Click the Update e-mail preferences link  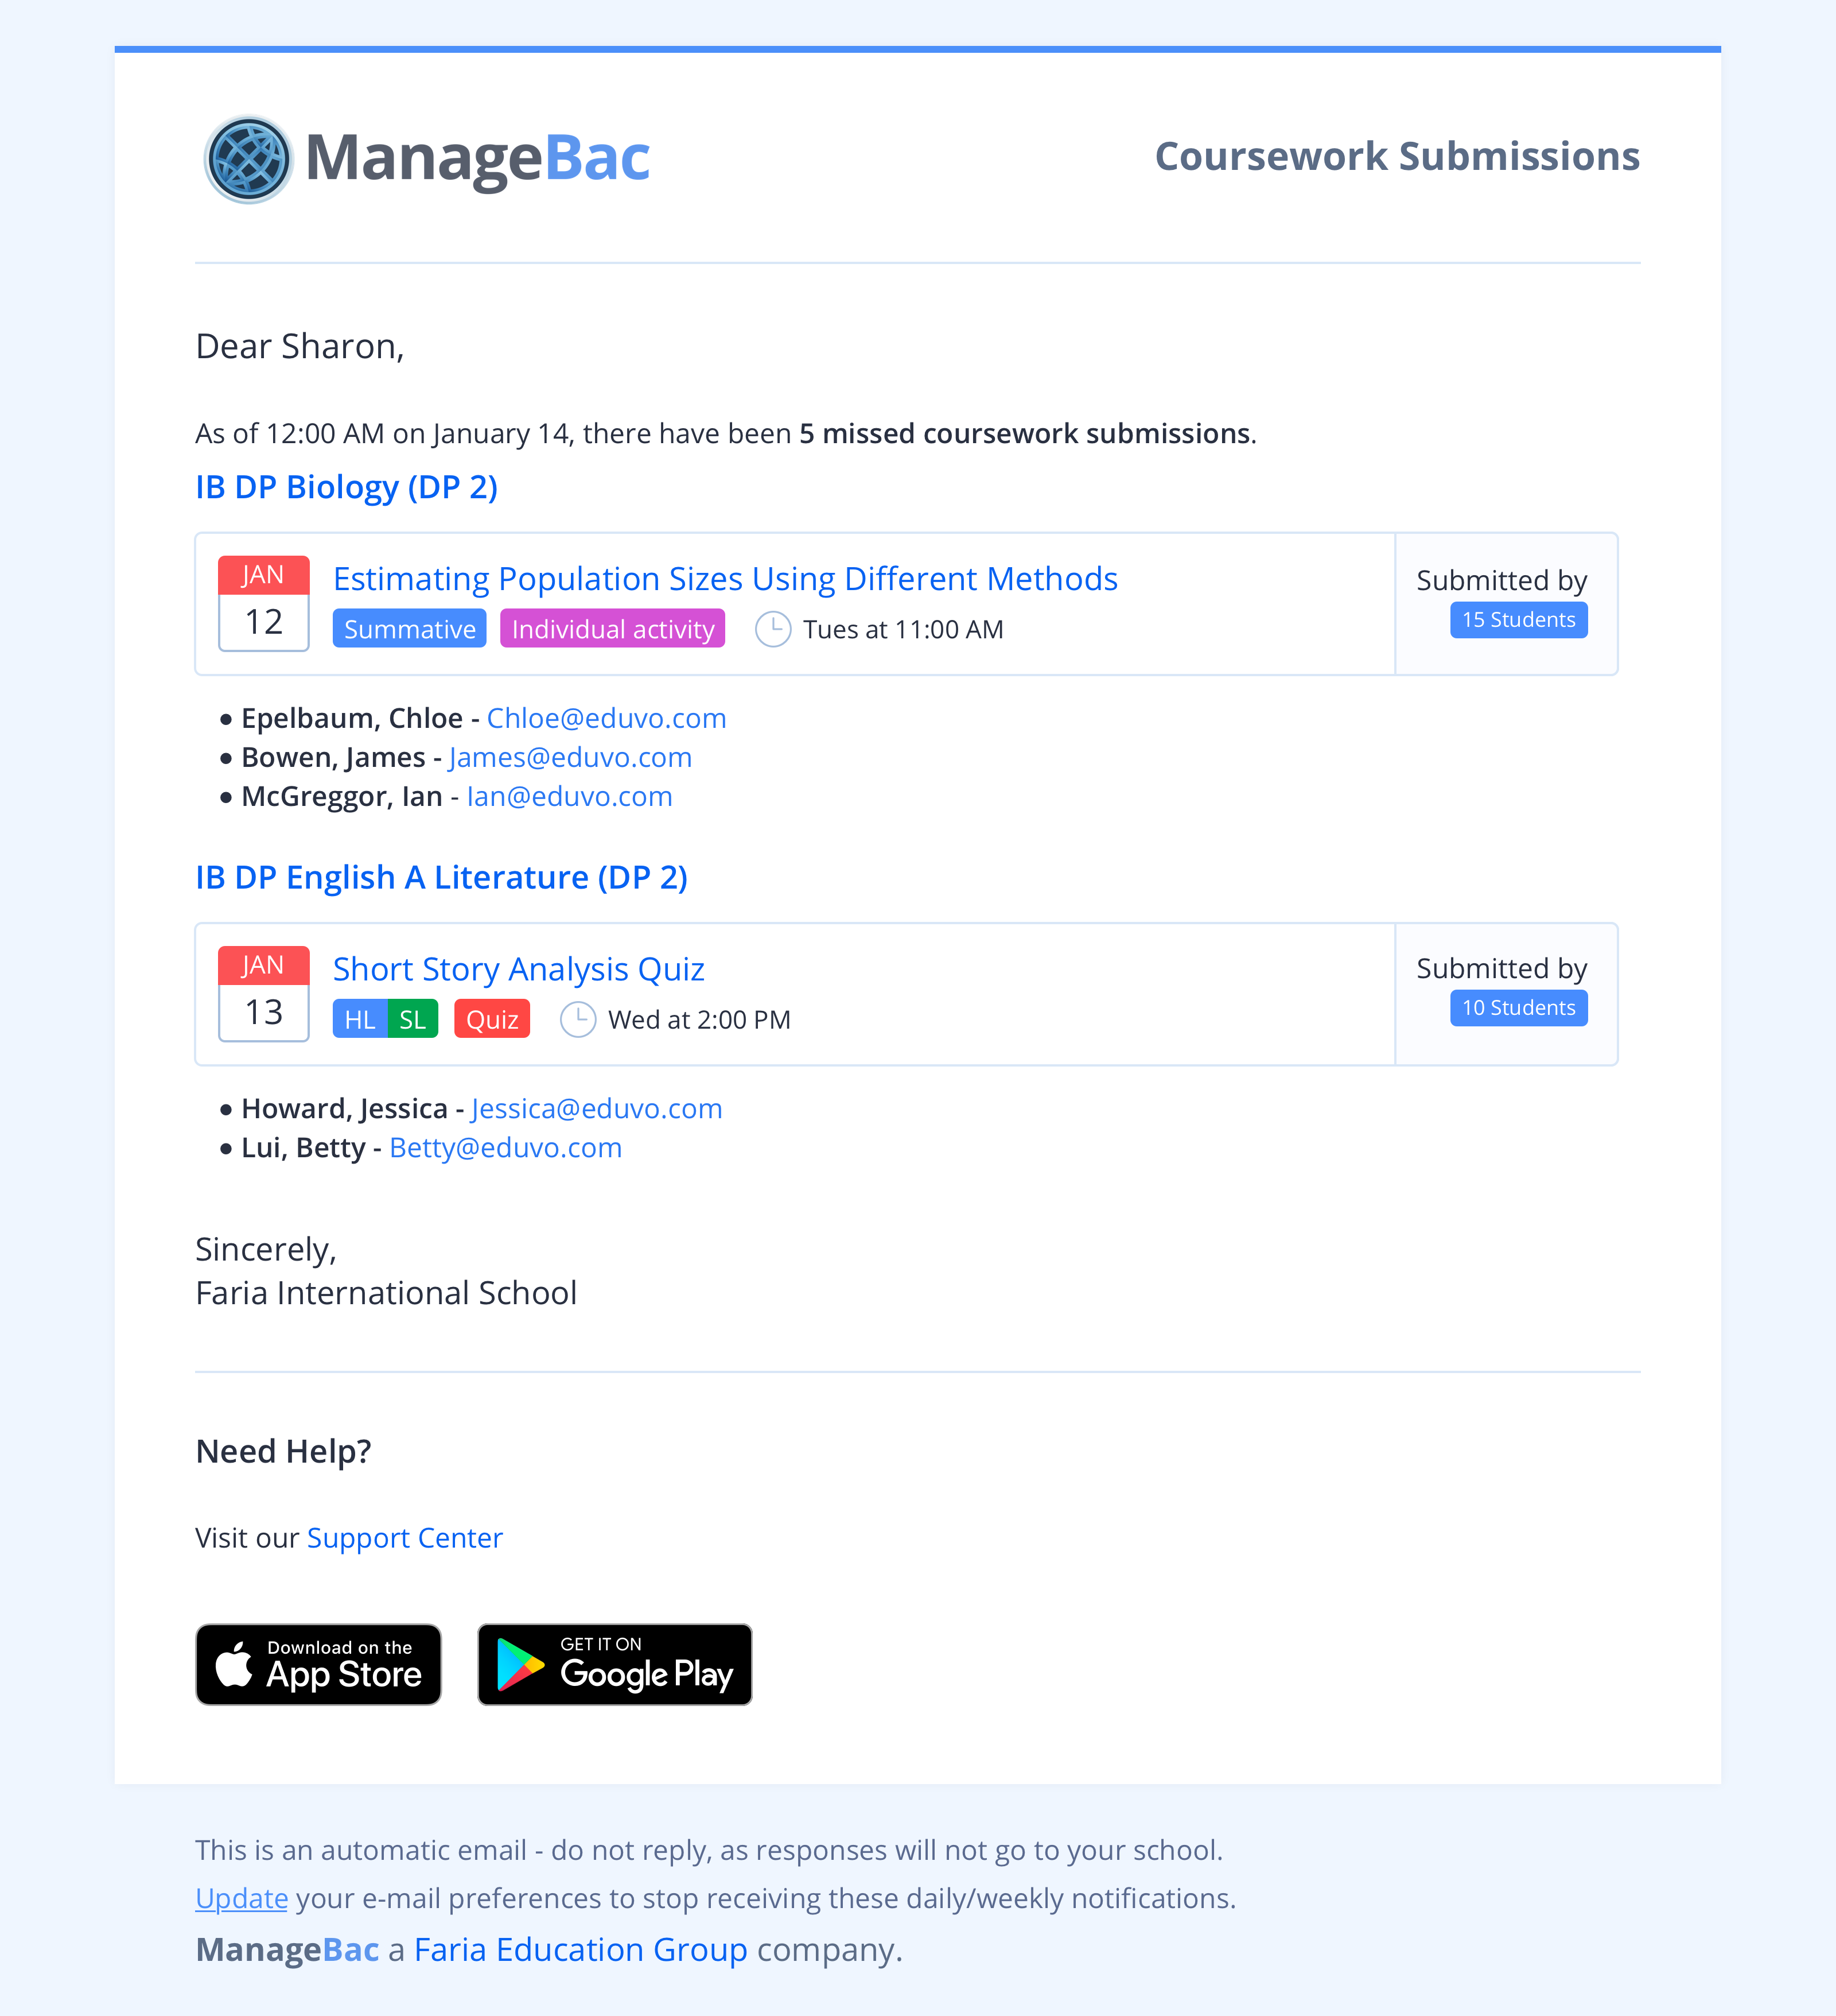pyautogui.click(x=242, y=1898)
